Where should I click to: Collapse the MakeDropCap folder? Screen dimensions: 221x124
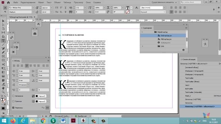coord(142,32)
